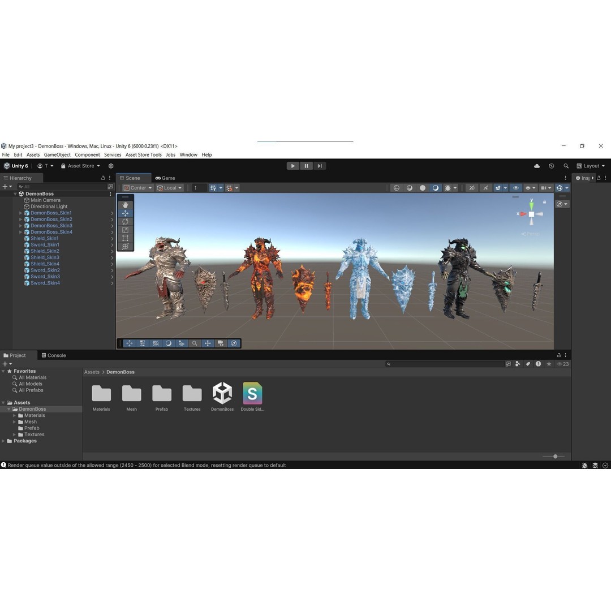
Task: Toggle Project hidden packages eye count
Action: coord(563,364)
